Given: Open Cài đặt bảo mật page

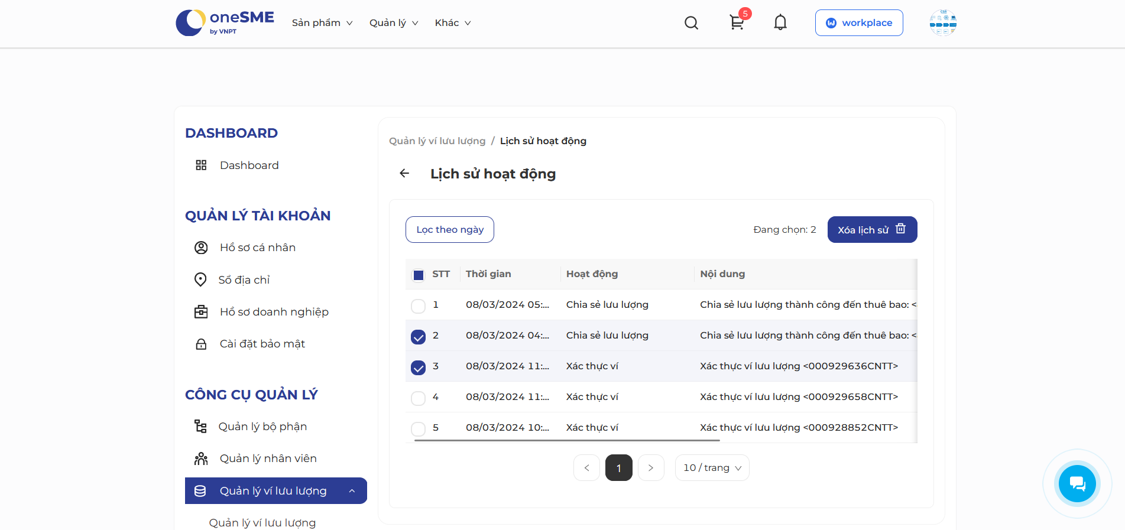Looking at the screenshot, I should click(262, 344).
